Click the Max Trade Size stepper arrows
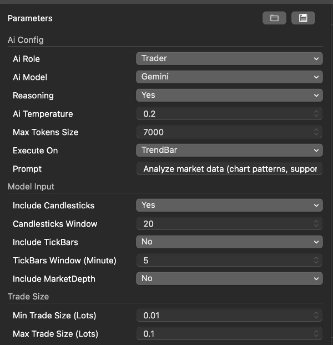Viewport: 333px width, 345px height. (x=317, y=334)
